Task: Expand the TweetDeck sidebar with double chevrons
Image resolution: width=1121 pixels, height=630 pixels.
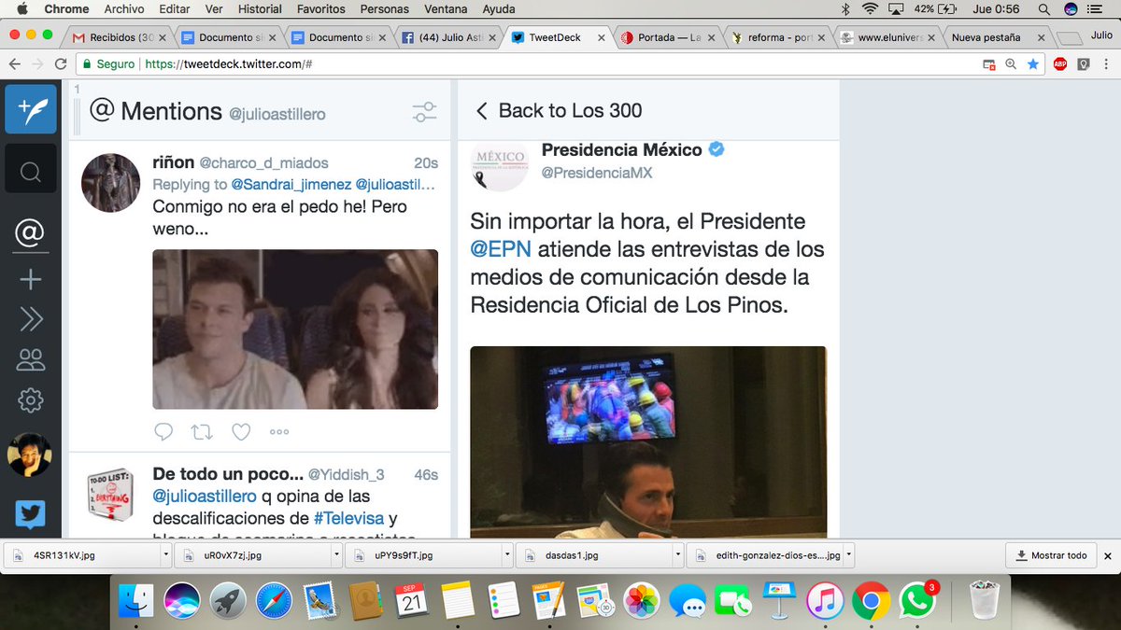Action: 30,319
